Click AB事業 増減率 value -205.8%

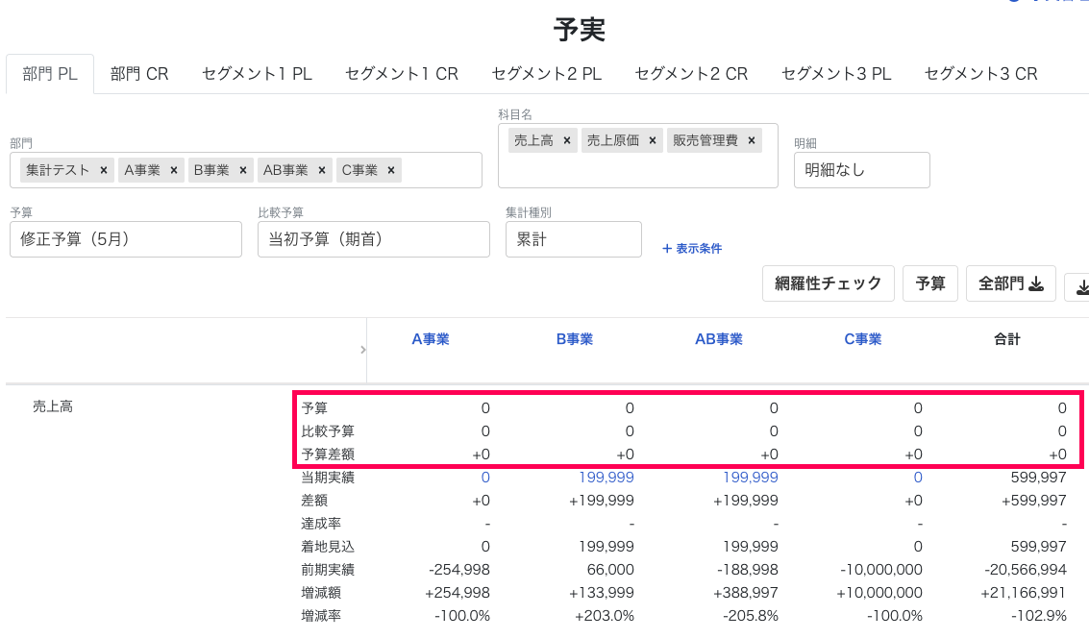[750, 615]
